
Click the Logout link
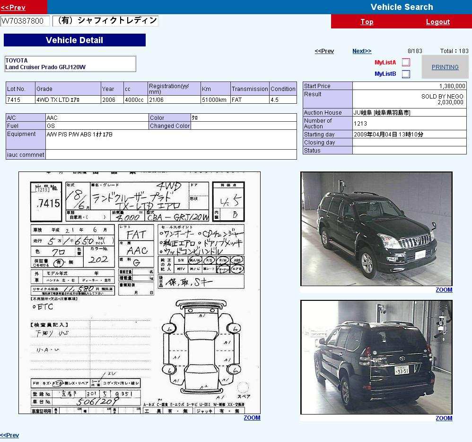coord(438,22)
